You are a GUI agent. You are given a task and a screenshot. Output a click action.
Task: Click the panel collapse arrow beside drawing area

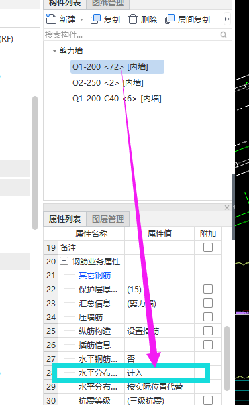[234, 207]
